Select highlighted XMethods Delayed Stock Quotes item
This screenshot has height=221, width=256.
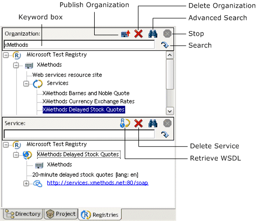(x=84, y=109)
